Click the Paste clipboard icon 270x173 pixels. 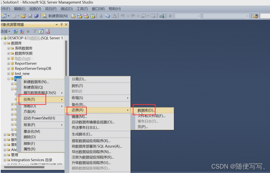coord(114,16)
